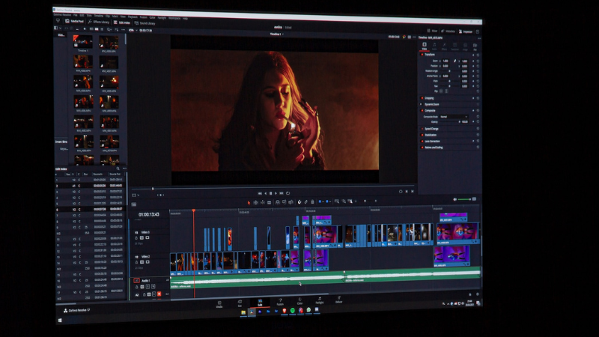
Task: Choose the Trim Edit Mode tool
Action: click(x=255, y=202)
